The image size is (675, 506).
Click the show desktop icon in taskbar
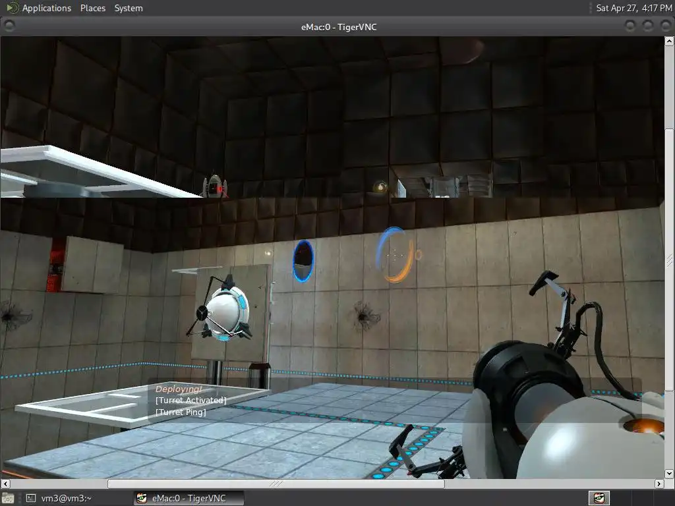(x=8, y=498)
